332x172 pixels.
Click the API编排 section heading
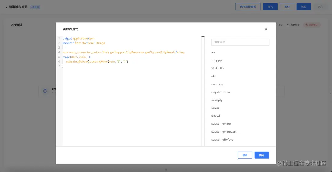tap(17, 25)
